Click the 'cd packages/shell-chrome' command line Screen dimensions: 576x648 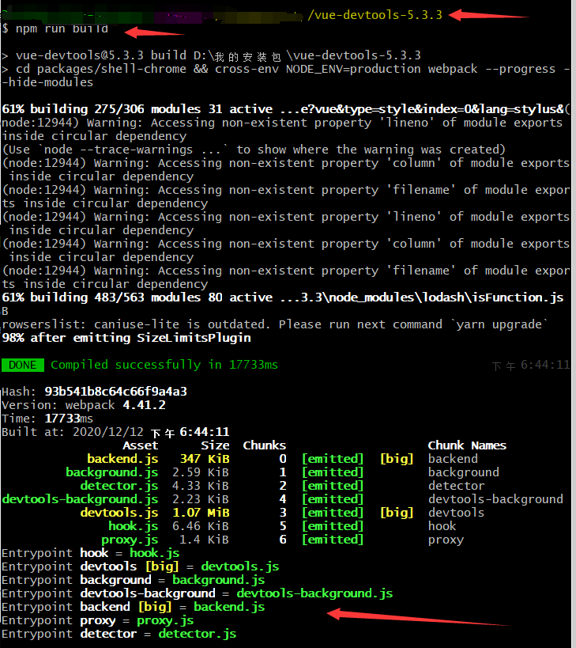point(286,76)
